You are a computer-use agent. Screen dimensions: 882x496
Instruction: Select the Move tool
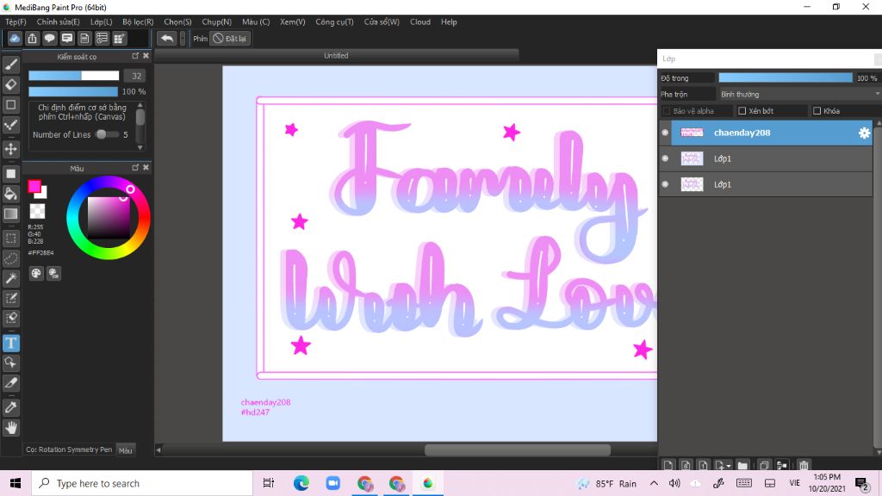tap(10, 149)
